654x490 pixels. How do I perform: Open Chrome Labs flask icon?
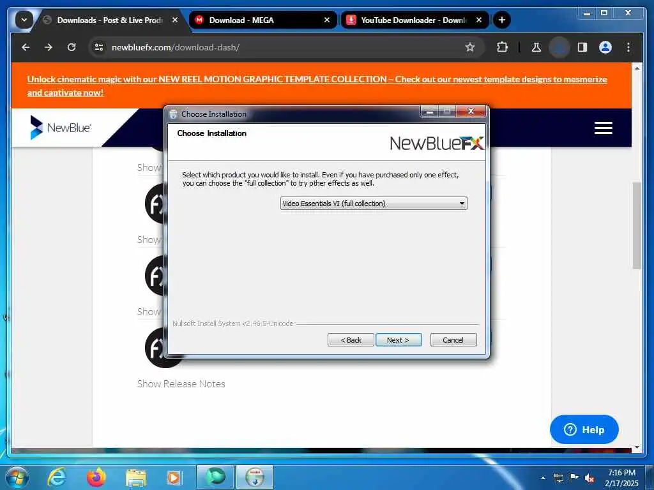pos(536,47)
